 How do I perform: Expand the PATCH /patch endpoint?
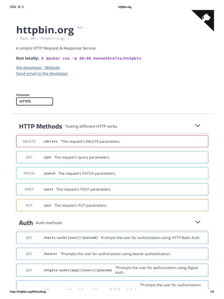112,173
